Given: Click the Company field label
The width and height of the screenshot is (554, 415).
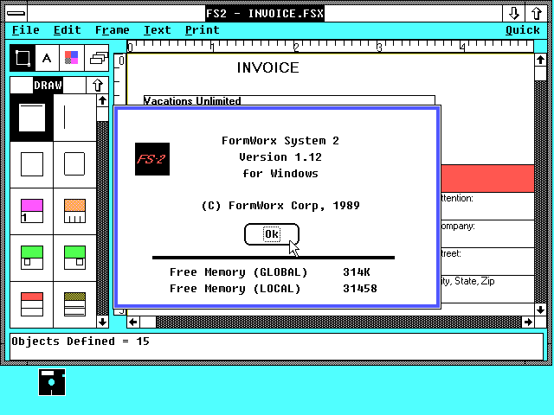Looking at the screenshot, I should (458, 227).
